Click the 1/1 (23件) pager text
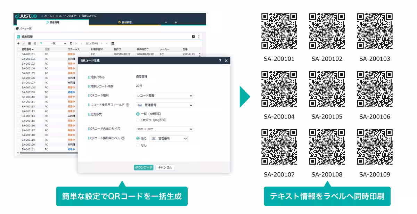Image resolution: width=417 pixels, height=214 pixels. click(x=92, y=43)
